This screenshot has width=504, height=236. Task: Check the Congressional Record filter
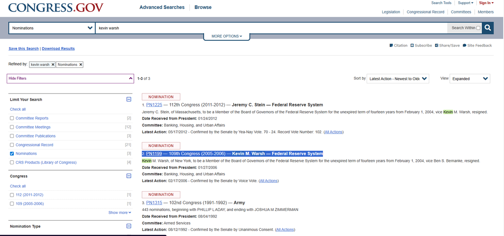tap(12, 145)
